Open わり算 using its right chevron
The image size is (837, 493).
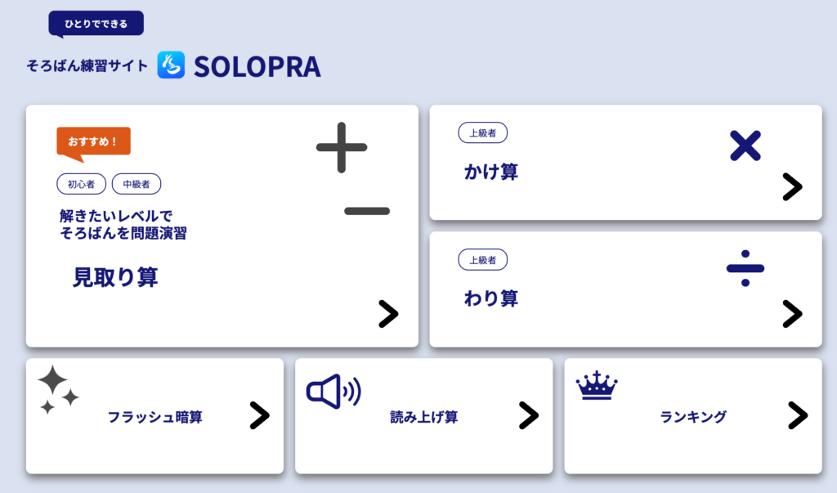pos(792,314)
